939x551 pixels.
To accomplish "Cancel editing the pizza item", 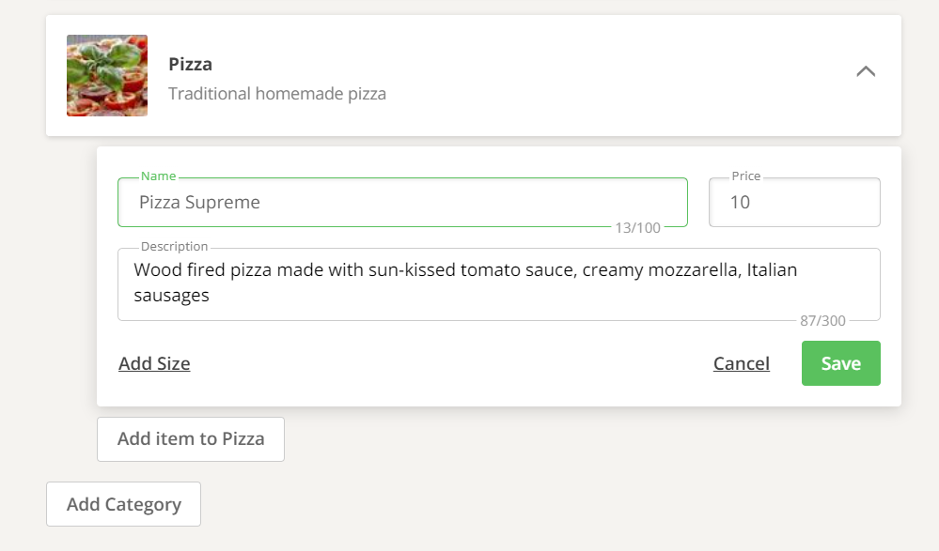I will (741, 363).
